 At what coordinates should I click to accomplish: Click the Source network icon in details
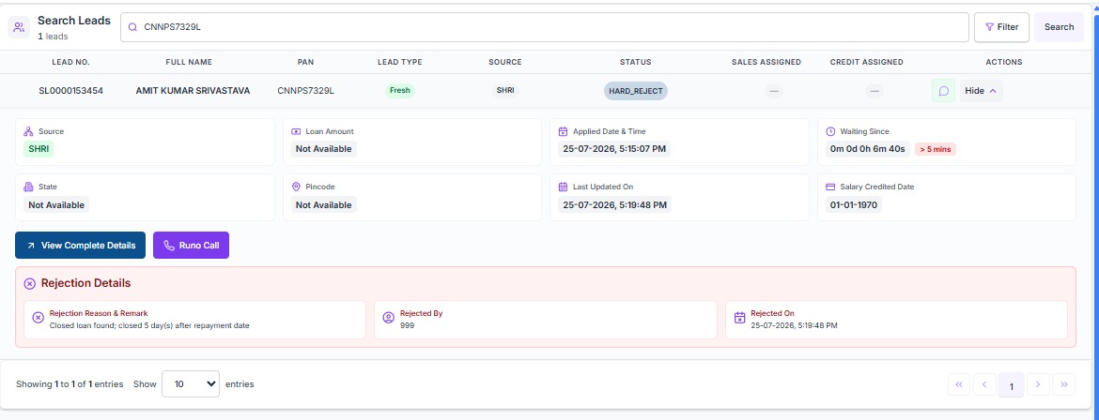point(29,131)
